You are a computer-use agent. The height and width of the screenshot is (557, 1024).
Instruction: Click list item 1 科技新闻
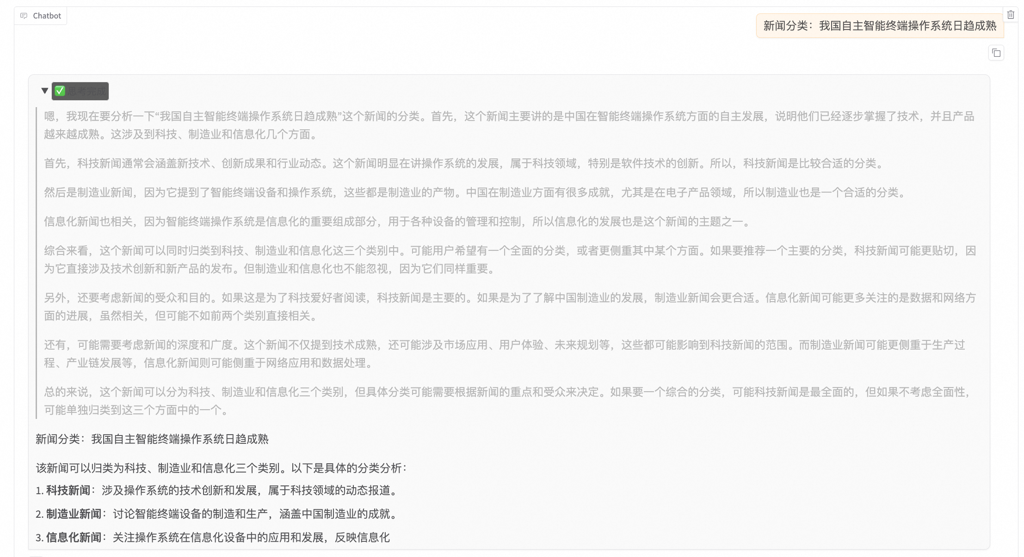(217, 490)
